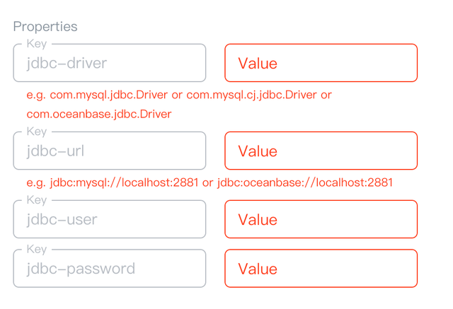Viewport: 453px width, 309px height.
Task: Click the Key label above jdbc-url
Action: tap(36, 132)
